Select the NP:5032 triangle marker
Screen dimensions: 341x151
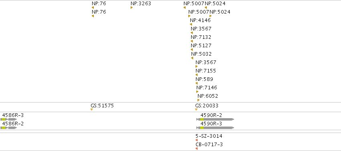[x=192, y=58]
